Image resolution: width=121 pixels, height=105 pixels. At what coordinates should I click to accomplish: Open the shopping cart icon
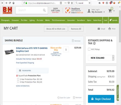click(110, 11)
